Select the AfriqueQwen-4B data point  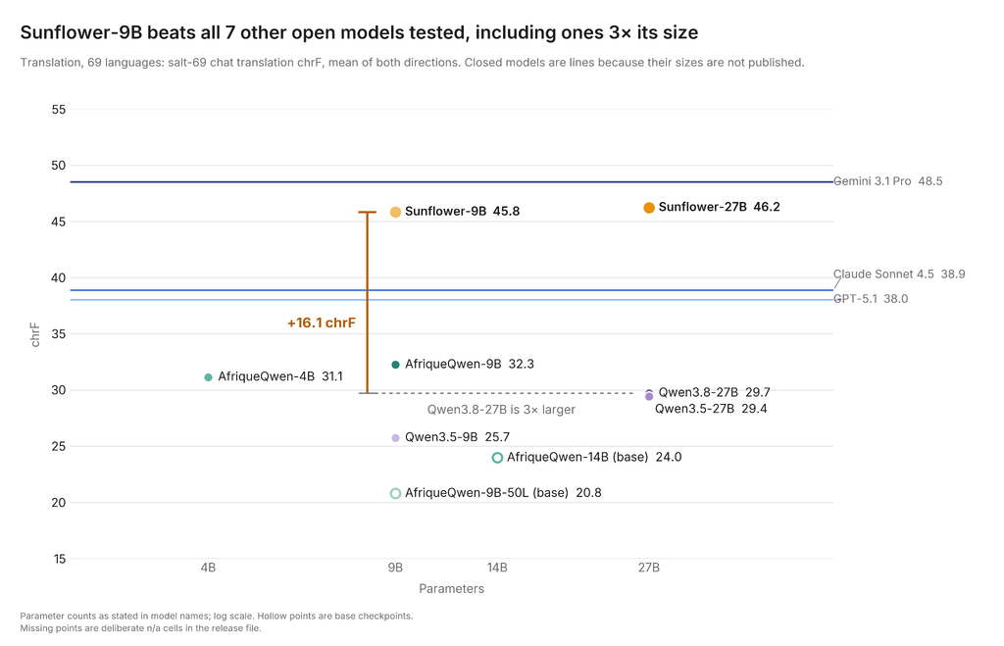point(208,377)
